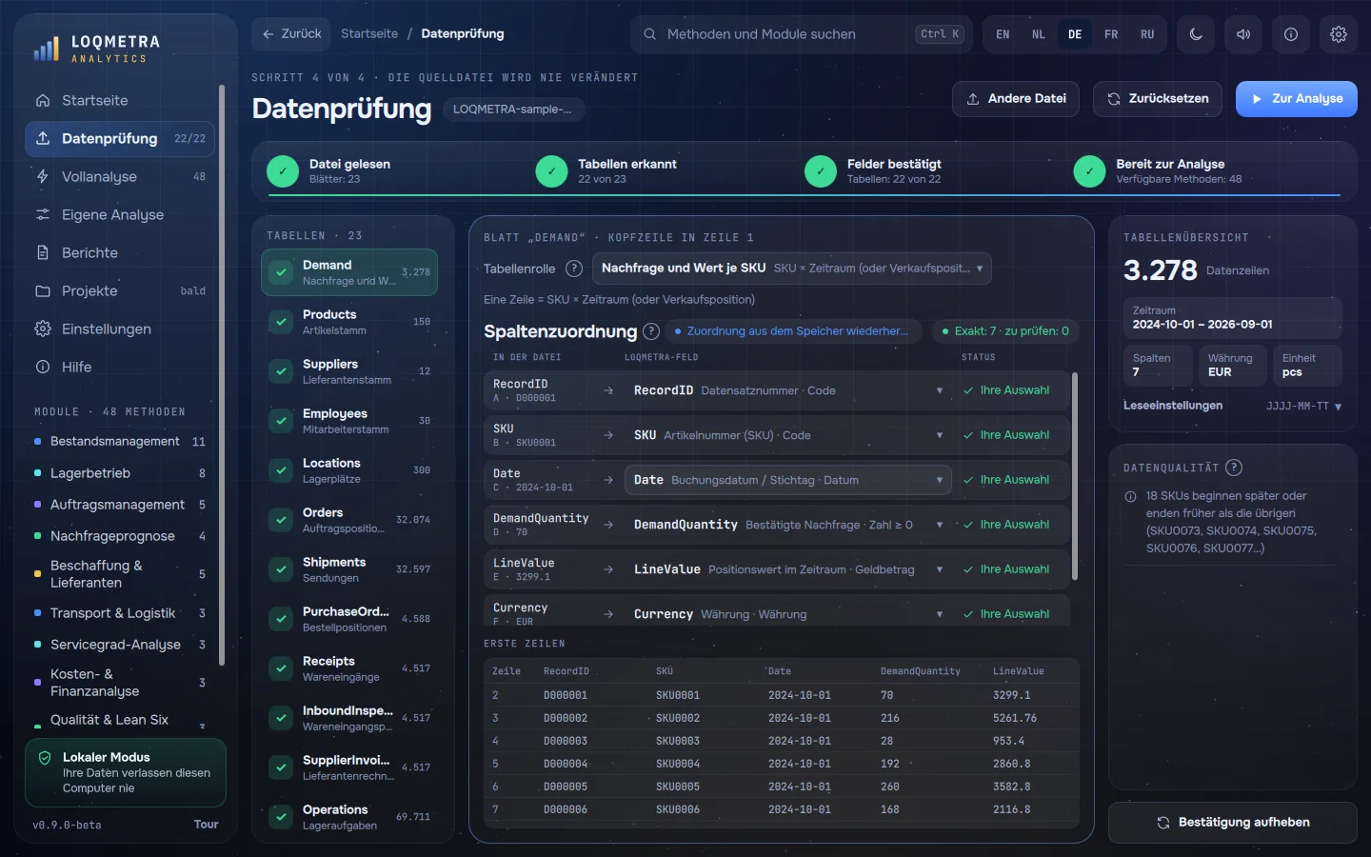Toggle the checkmark for Receipts table

281,668
